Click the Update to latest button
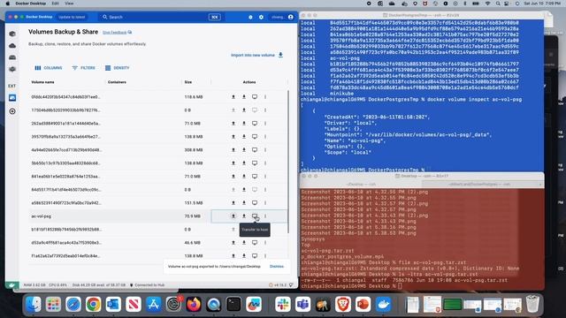Screen dimensions: 566x318 pos(72,17)
